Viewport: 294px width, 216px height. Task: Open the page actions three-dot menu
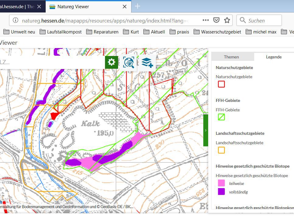tap(206, 20)
